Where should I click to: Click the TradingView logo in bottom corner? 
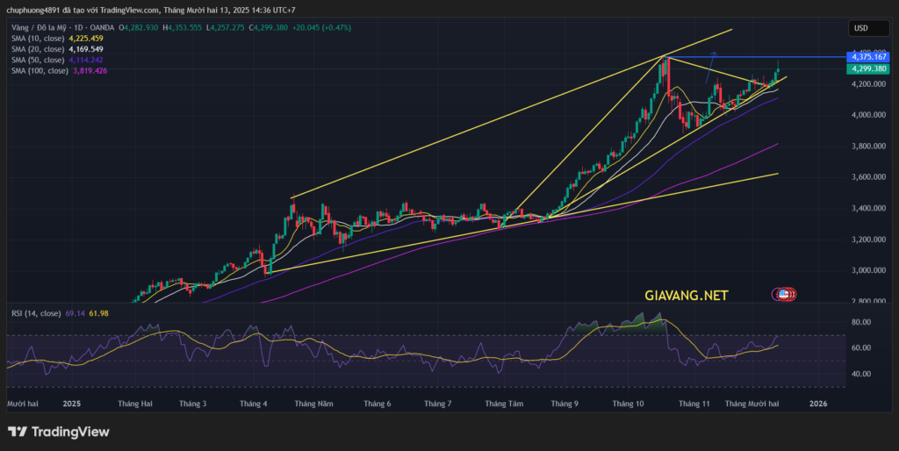pos(59,431)
